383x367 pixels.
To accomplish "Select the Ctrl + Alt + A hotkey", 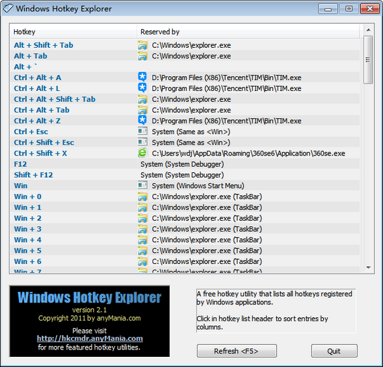I will coord(38,77).
